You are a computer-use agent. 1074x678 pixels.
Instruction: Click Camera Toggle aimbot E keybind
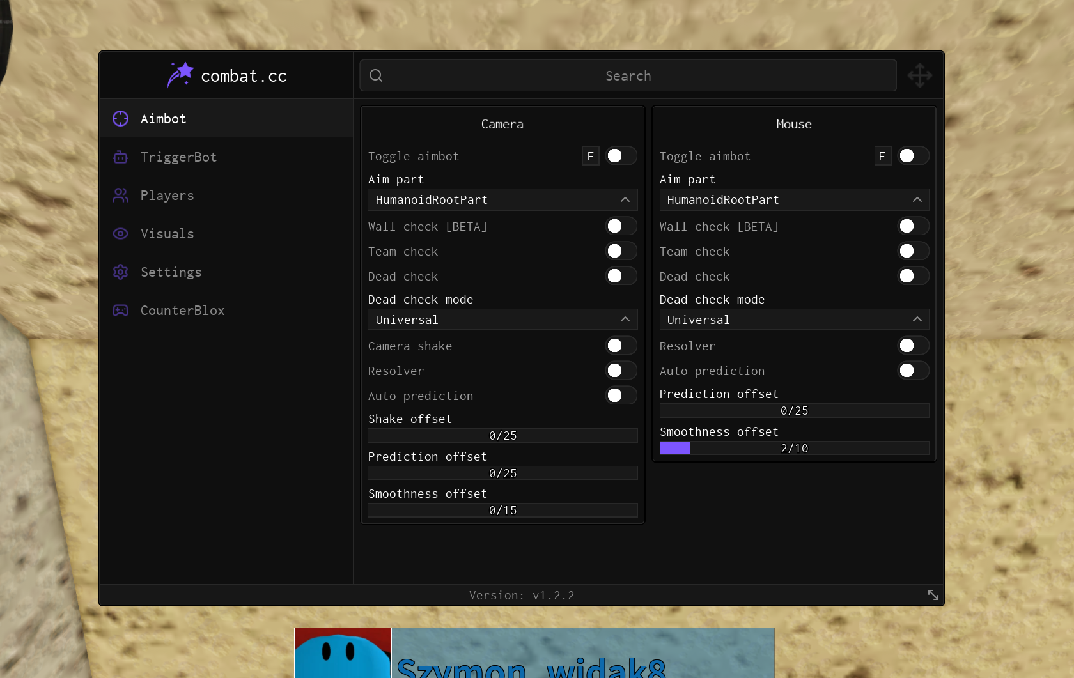(x=590, y=157)
